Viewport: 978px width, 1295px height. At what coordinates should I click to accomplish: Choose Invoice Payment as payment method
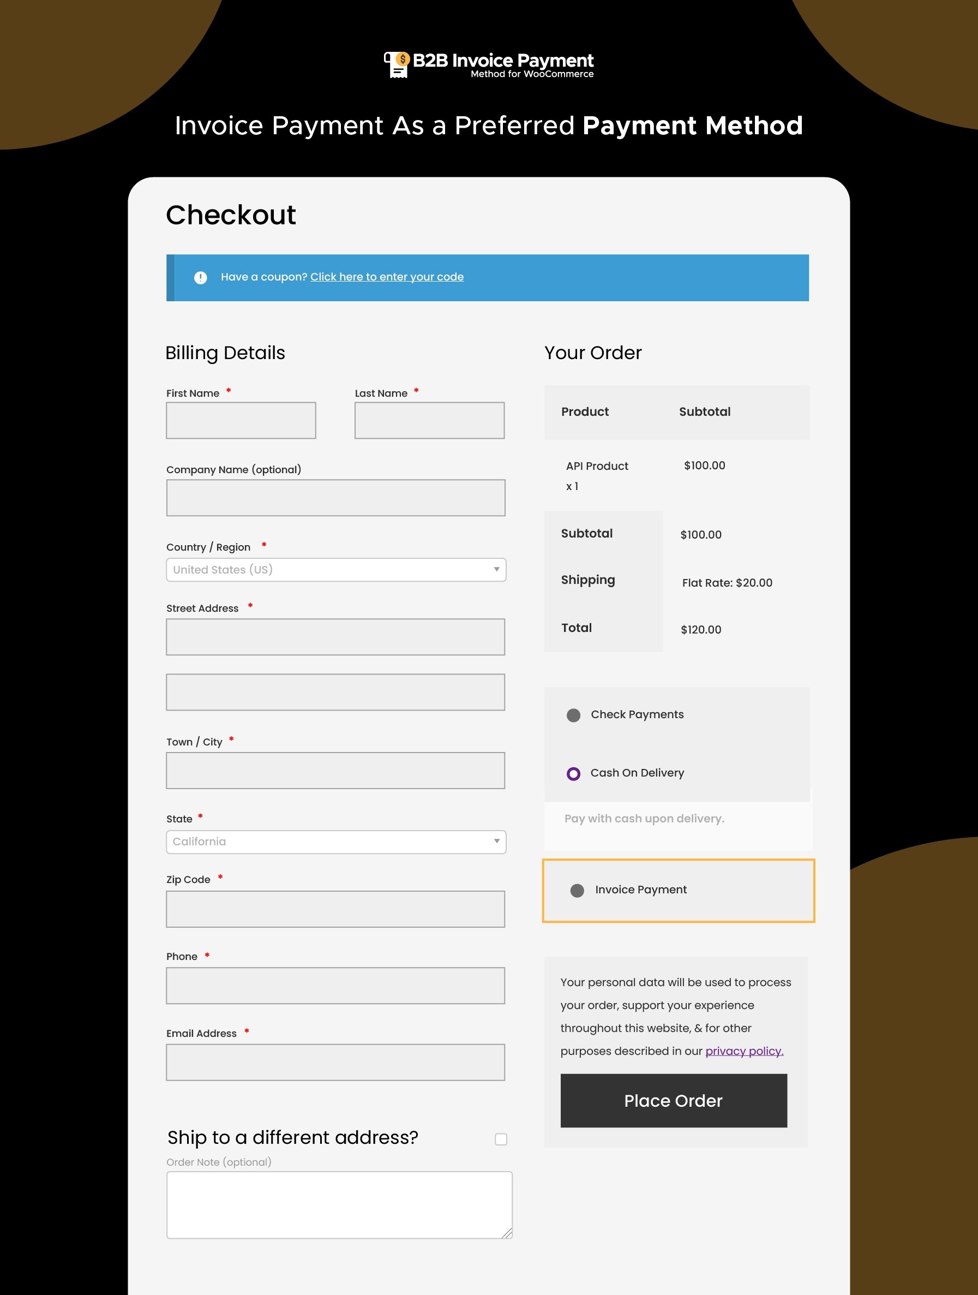(x=577, y=890)
